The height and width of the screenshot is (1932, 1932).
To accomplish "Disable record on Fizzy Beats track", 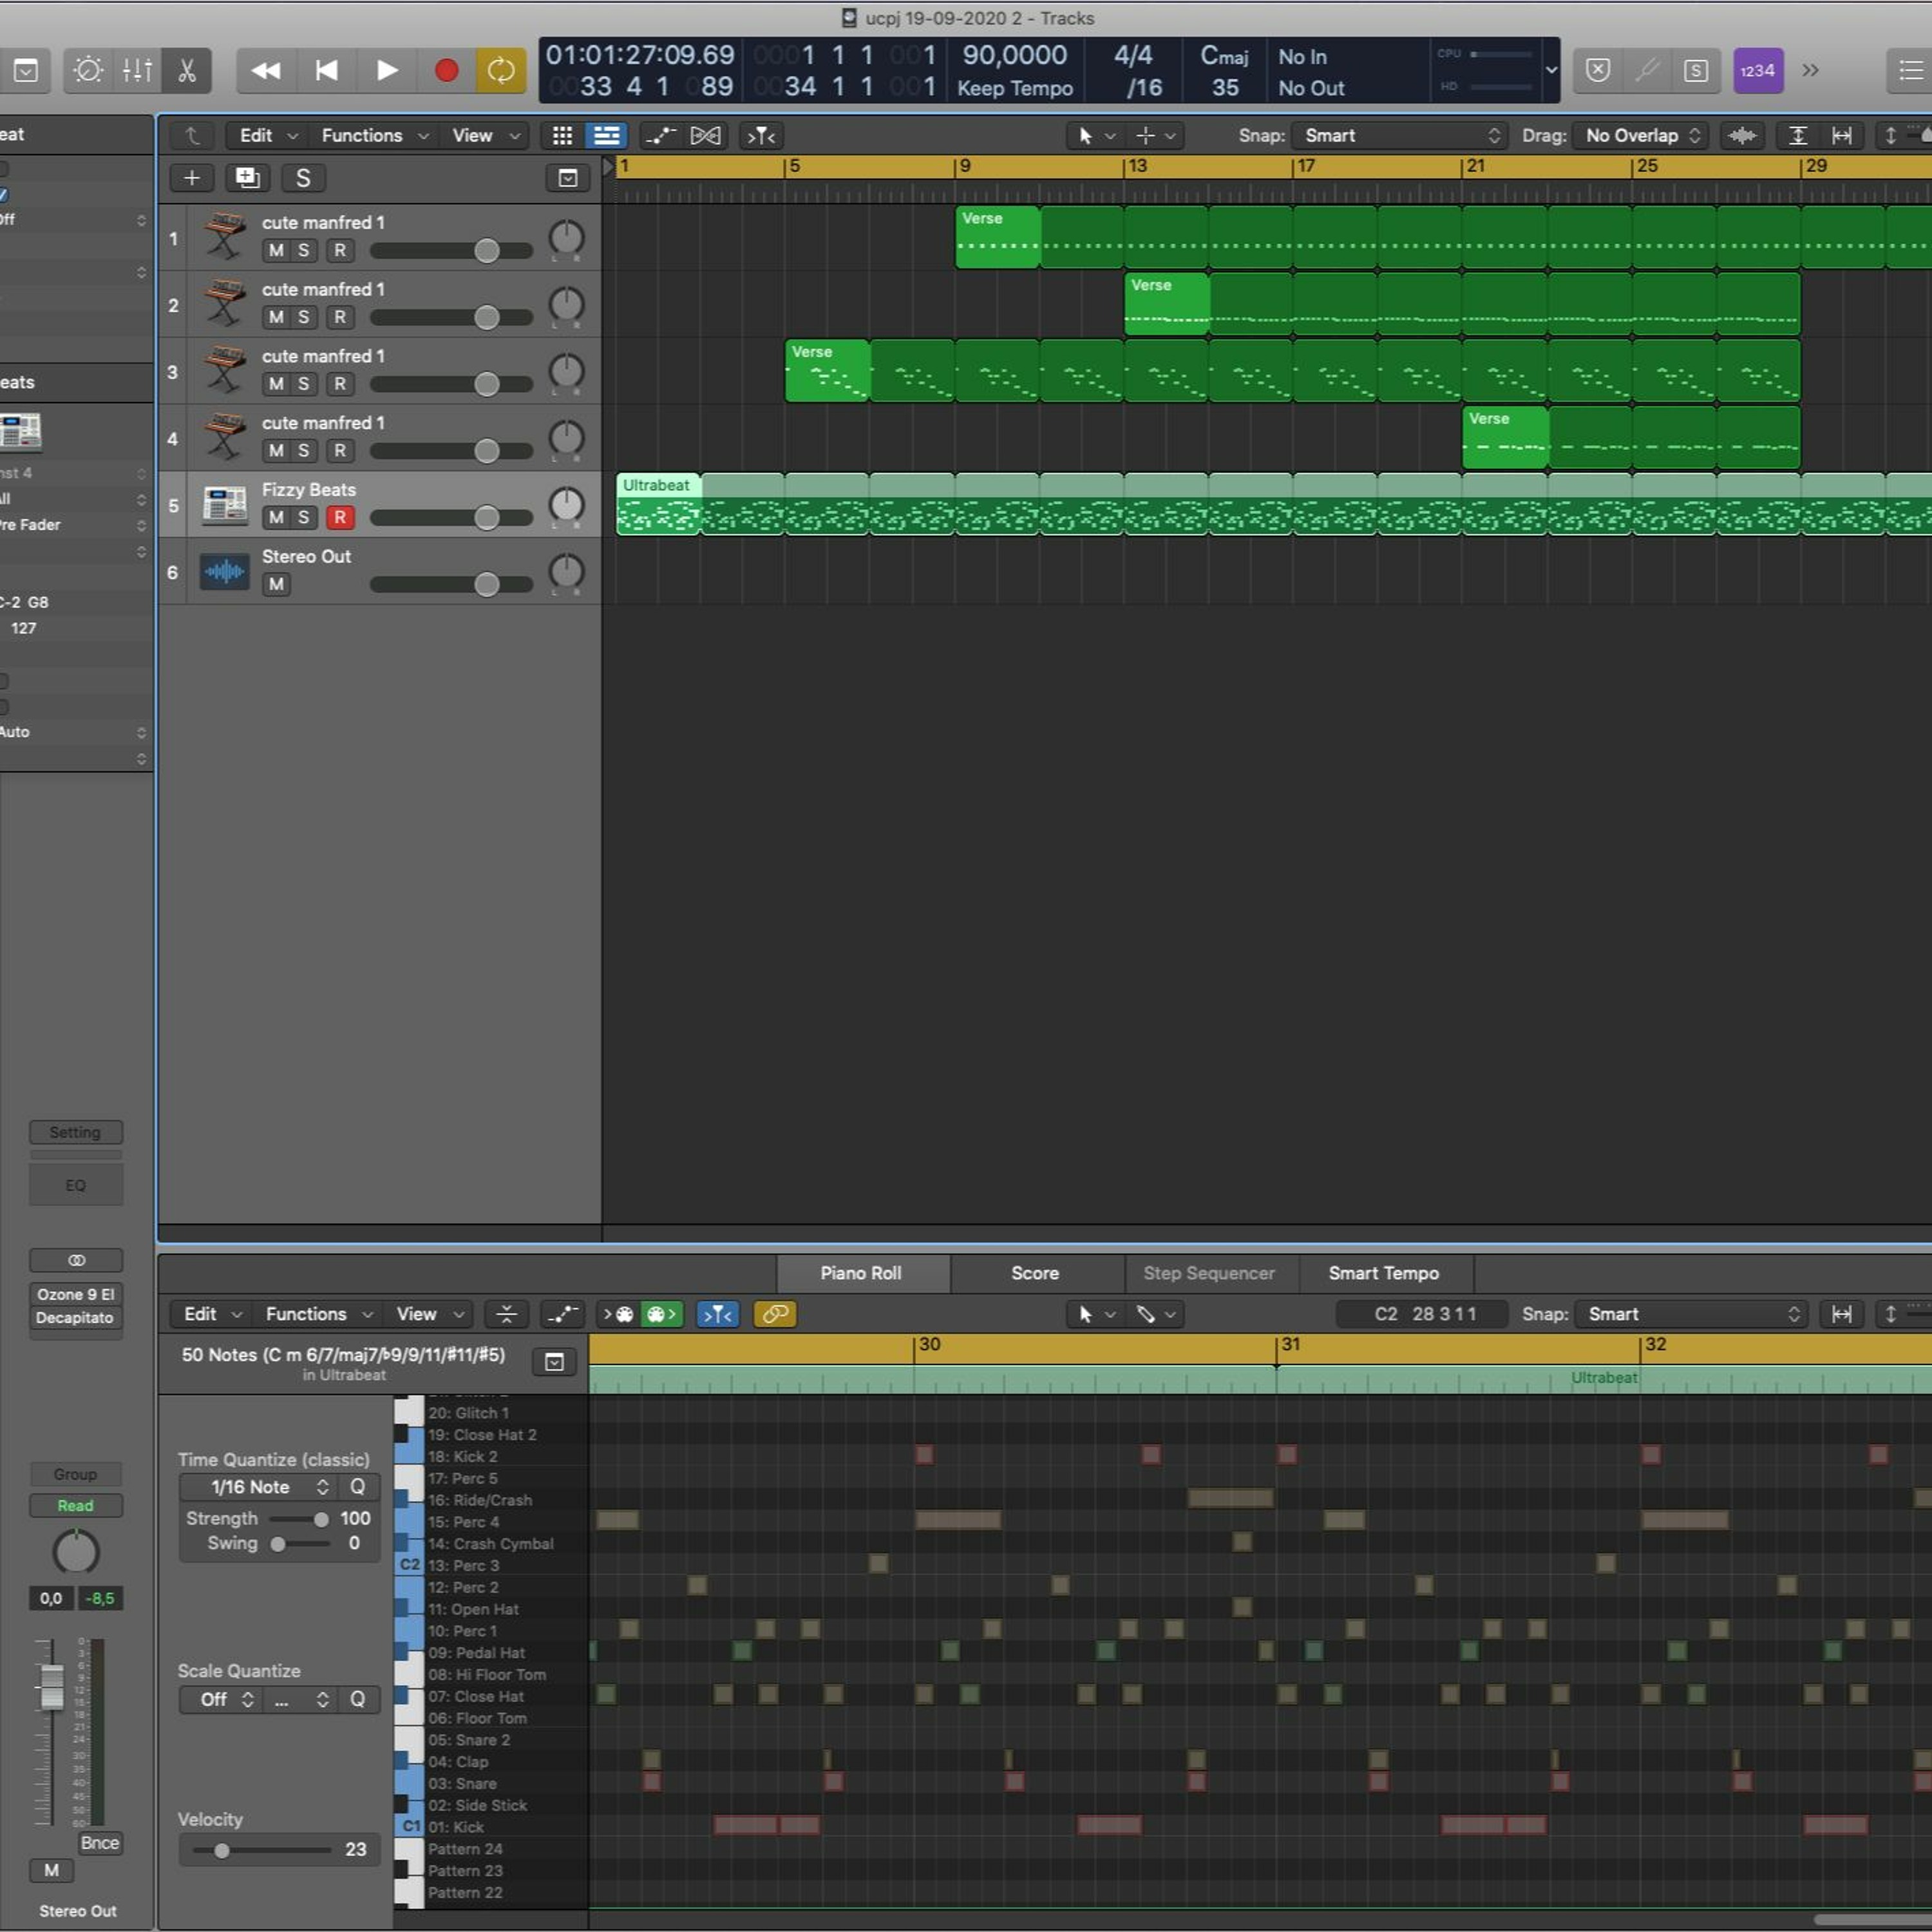I will tap(340, 518).
